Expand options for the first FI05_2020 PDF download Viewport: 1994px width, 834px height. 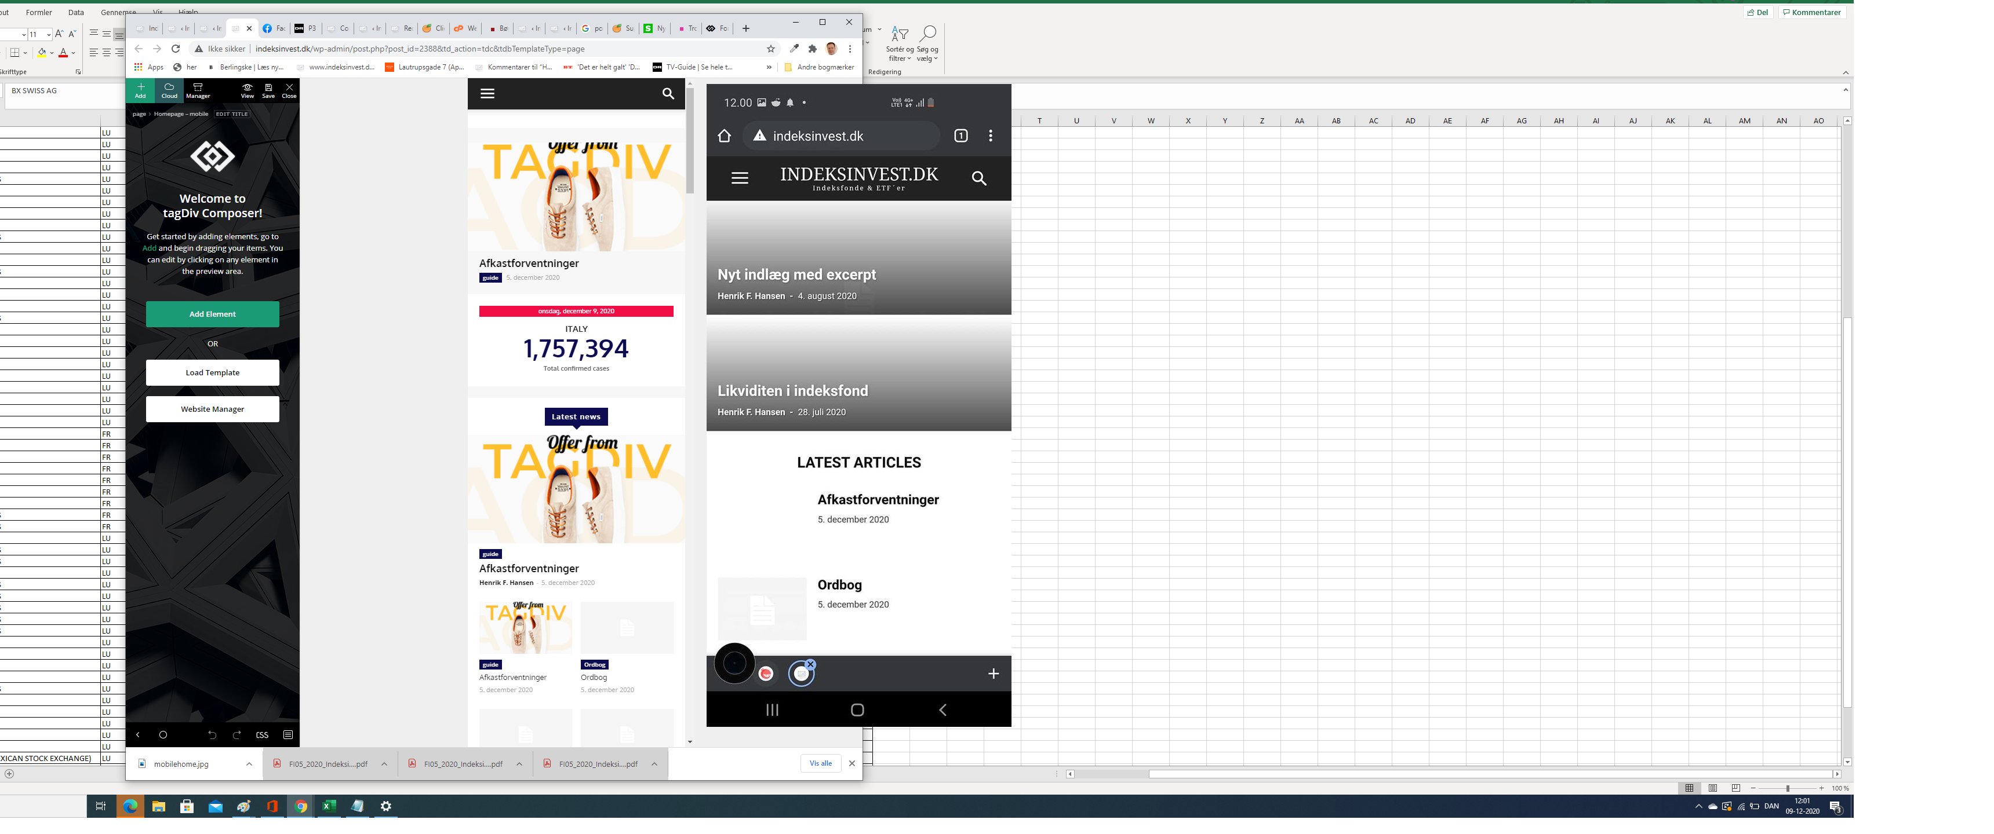click(x=384, y=765)
